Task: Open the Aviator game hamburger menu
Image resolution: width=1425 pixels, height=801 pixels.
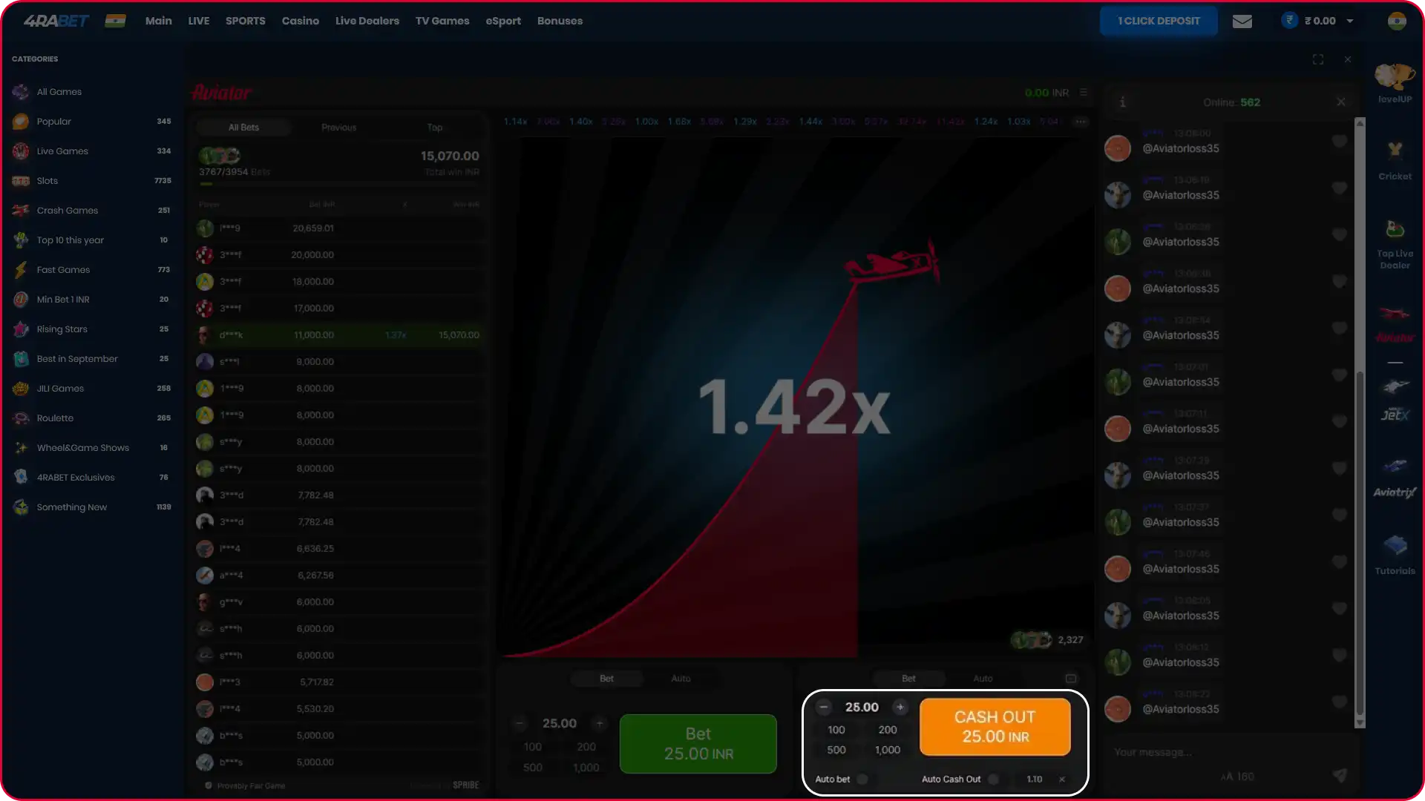Action: 1084,93
